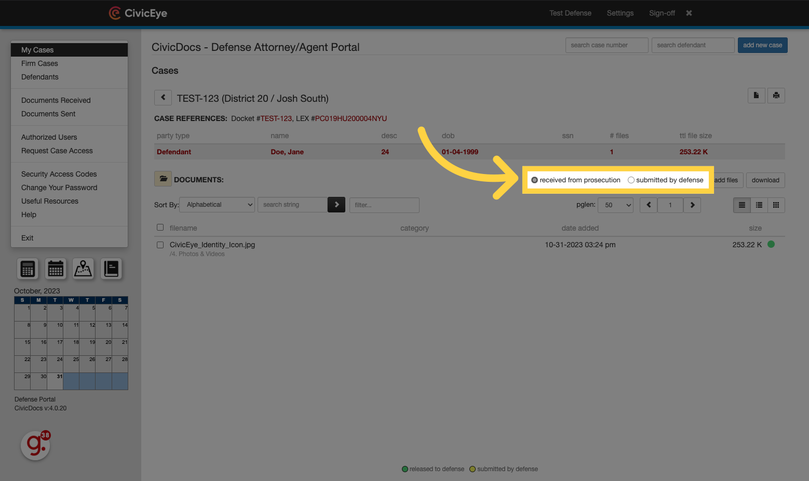Viewport: 809px width, 481px height.
Task: Open Settings in top bar
Action: (620, 13)
